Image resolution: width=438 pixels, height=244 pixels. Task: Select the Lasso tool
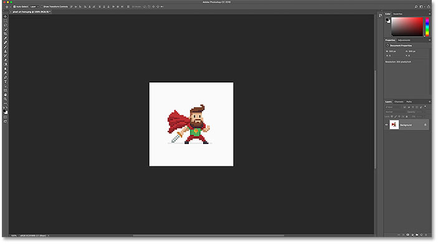[x=6, y=25]
